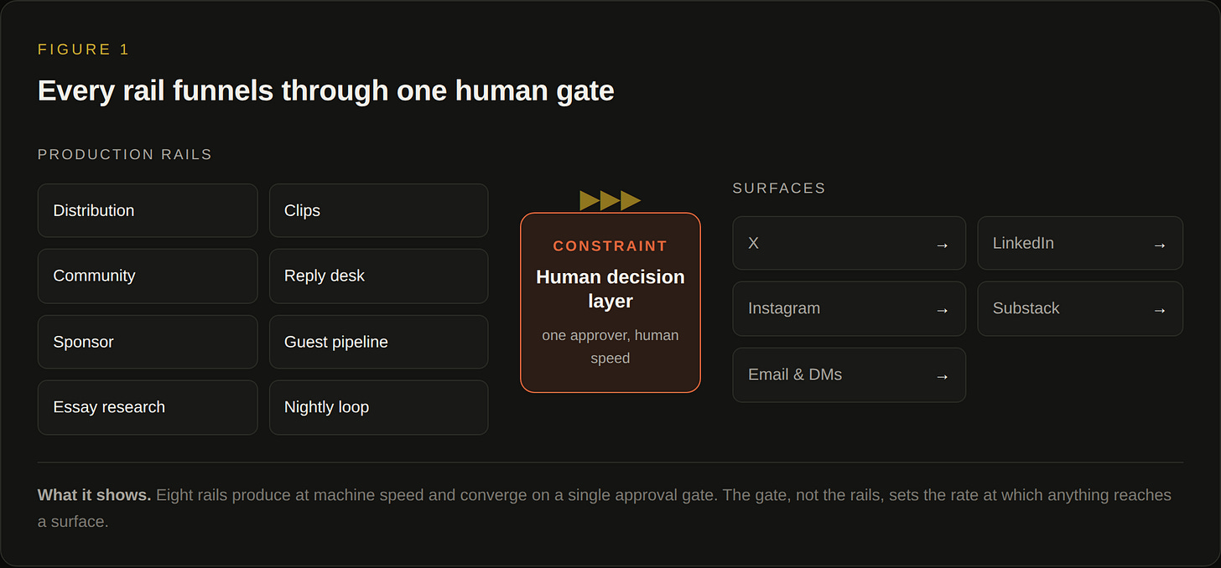The image size is (1221, 568).
Task: Click the arrow icon in the LinkedIn card
Action: pos(1160,245)
